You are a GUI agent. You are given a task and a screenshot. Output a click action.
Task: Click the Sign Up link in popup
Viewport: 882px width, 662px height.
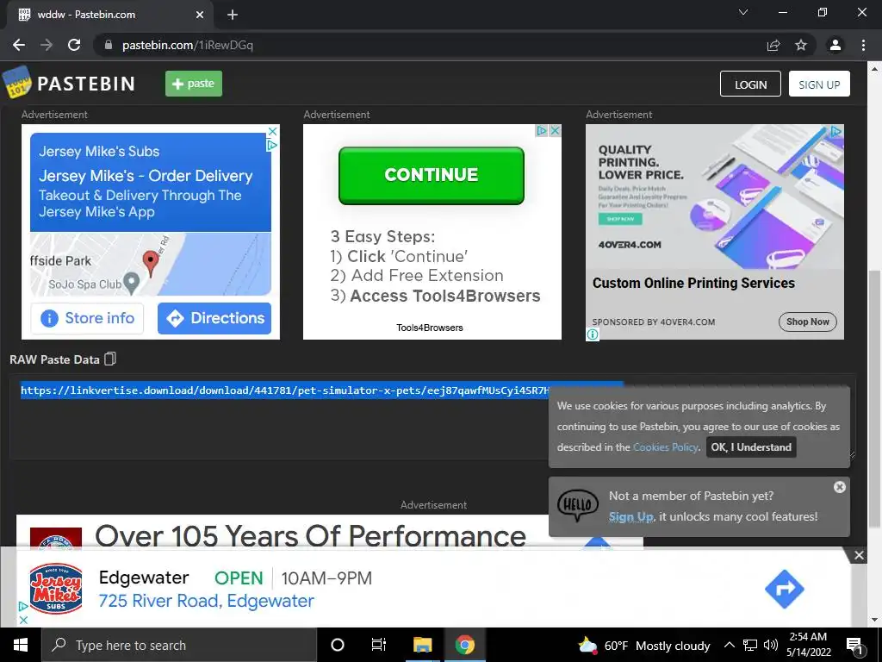[x=630, y=517]
